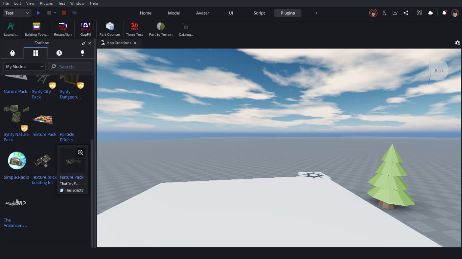Click the cloud icon in top bar
Screen dimensions: 462x259
click(x=431, y=13)
